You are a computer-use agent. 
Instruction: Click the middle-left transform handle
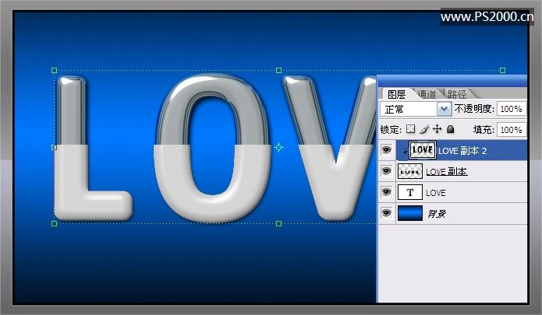pos(55,148)
